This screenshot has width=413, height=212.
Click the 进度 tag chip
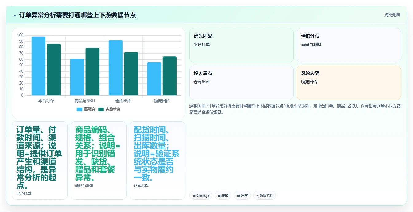242,195
